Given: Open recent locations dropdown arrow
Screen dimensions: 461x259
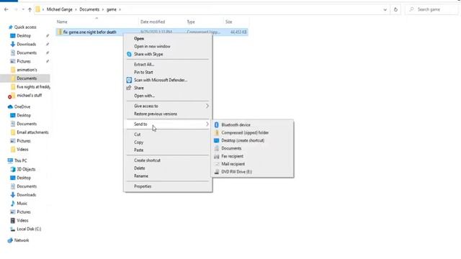Looking at the screenshot, I should pyautogui.click(x=23, y=9).
